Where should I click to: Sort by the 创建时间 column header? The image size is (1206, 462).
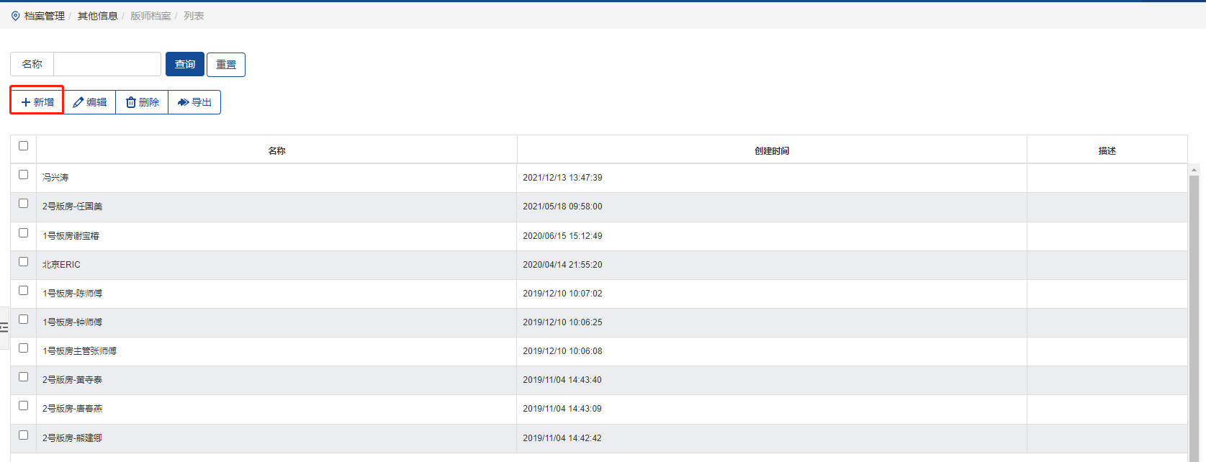[x=772, y=150]
